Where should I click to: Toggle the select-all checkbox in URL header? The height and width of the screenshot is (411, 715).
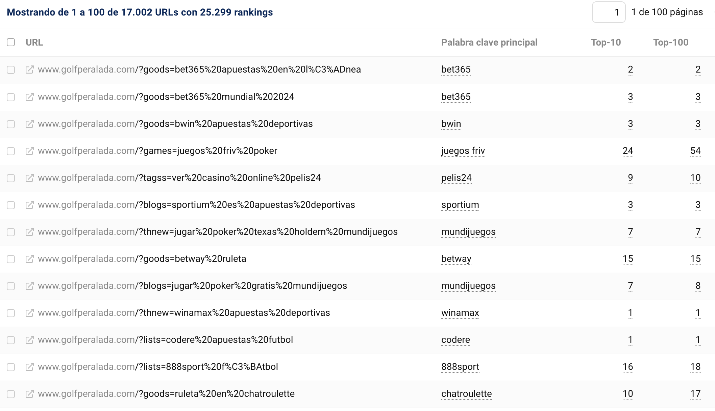click(11, 42)
